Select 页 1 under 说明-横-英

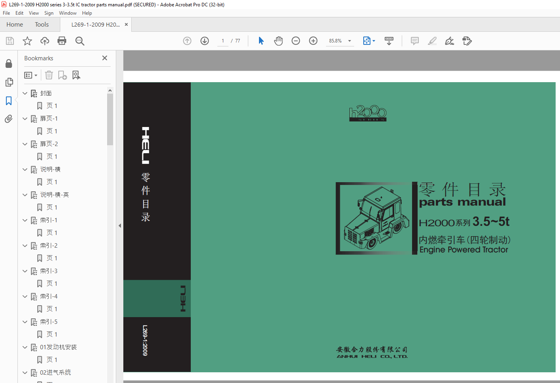(x=52, y=208)
